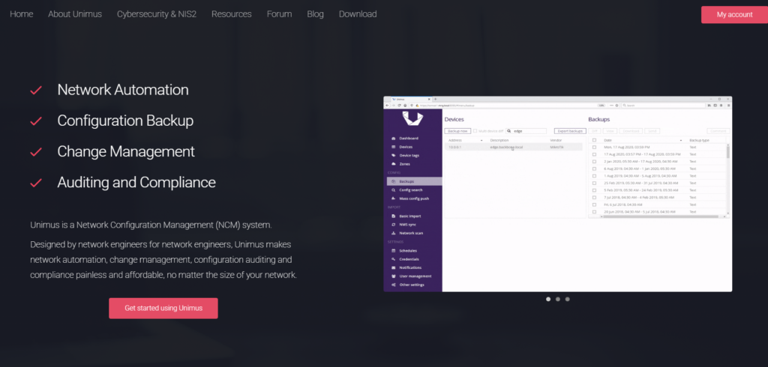Check the '7 Jul 2018, 04:30 AM' backup row
The image size is (768, 367).
point(595,197)
